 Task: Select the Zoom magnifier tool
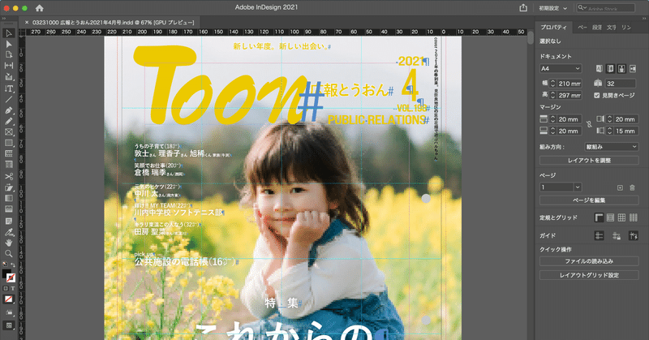point(9,253)
